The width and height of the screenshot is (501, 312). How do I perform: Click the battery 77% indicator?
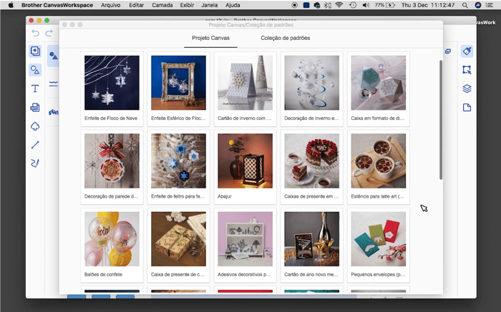(385, 5)
